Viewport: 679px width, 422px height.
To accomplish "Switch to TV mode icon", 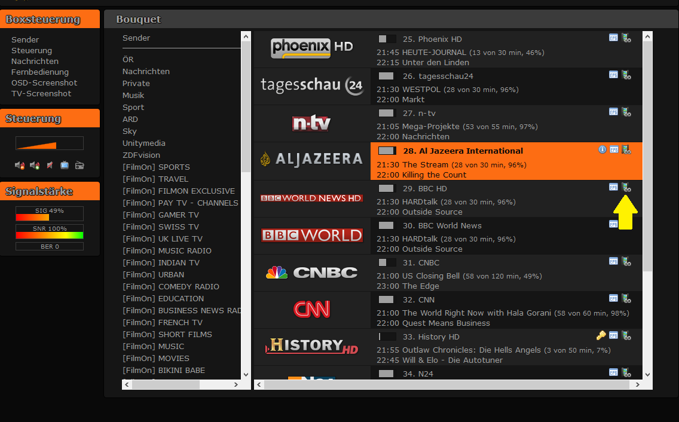I will [65, 166].
